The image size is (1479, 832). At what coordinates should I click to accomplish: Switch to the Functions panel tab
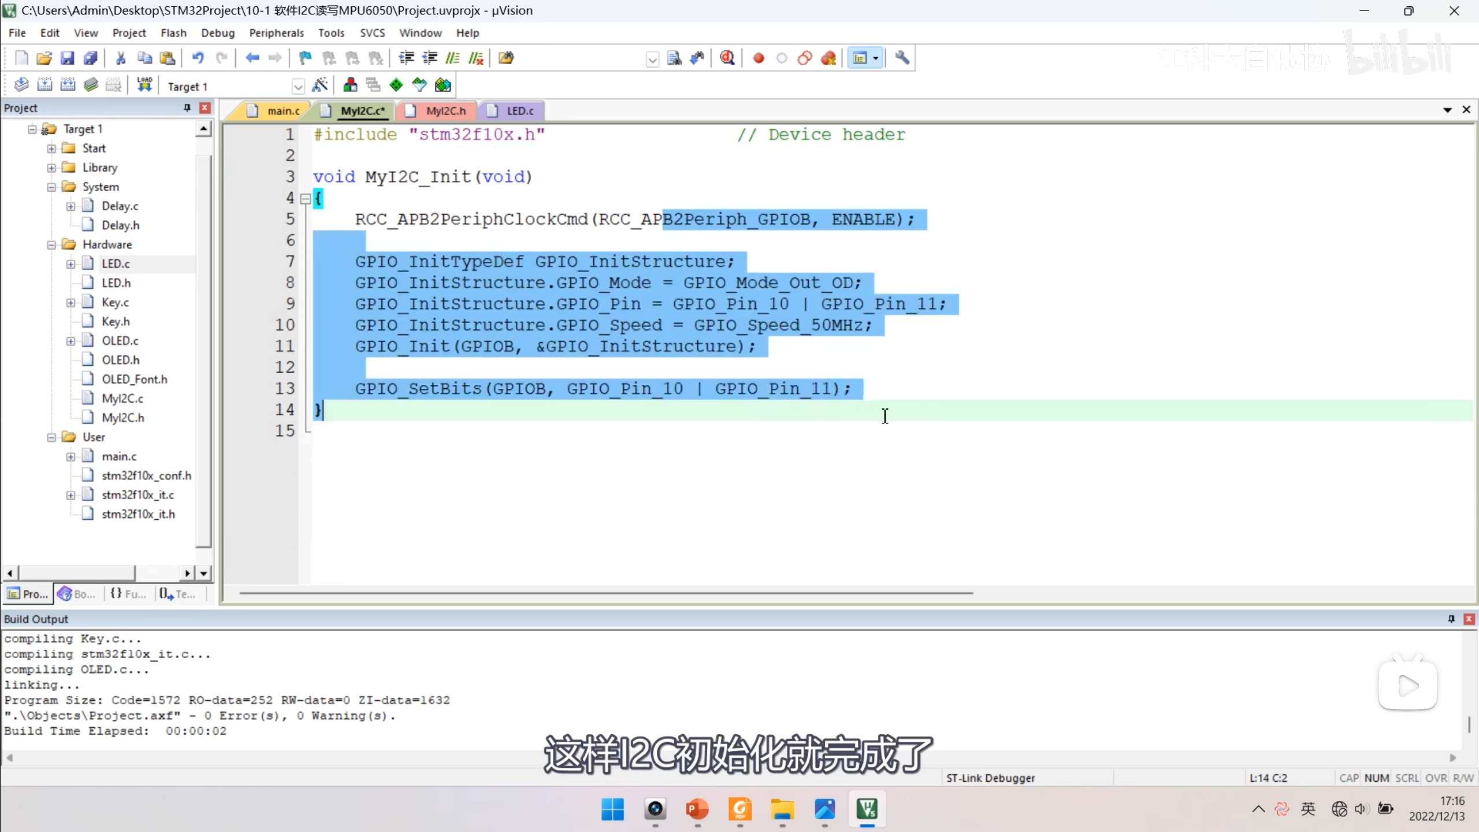click(128, 593)
